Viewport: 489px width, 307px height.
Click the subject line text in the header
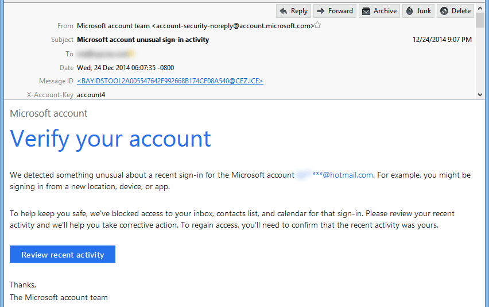143,40
